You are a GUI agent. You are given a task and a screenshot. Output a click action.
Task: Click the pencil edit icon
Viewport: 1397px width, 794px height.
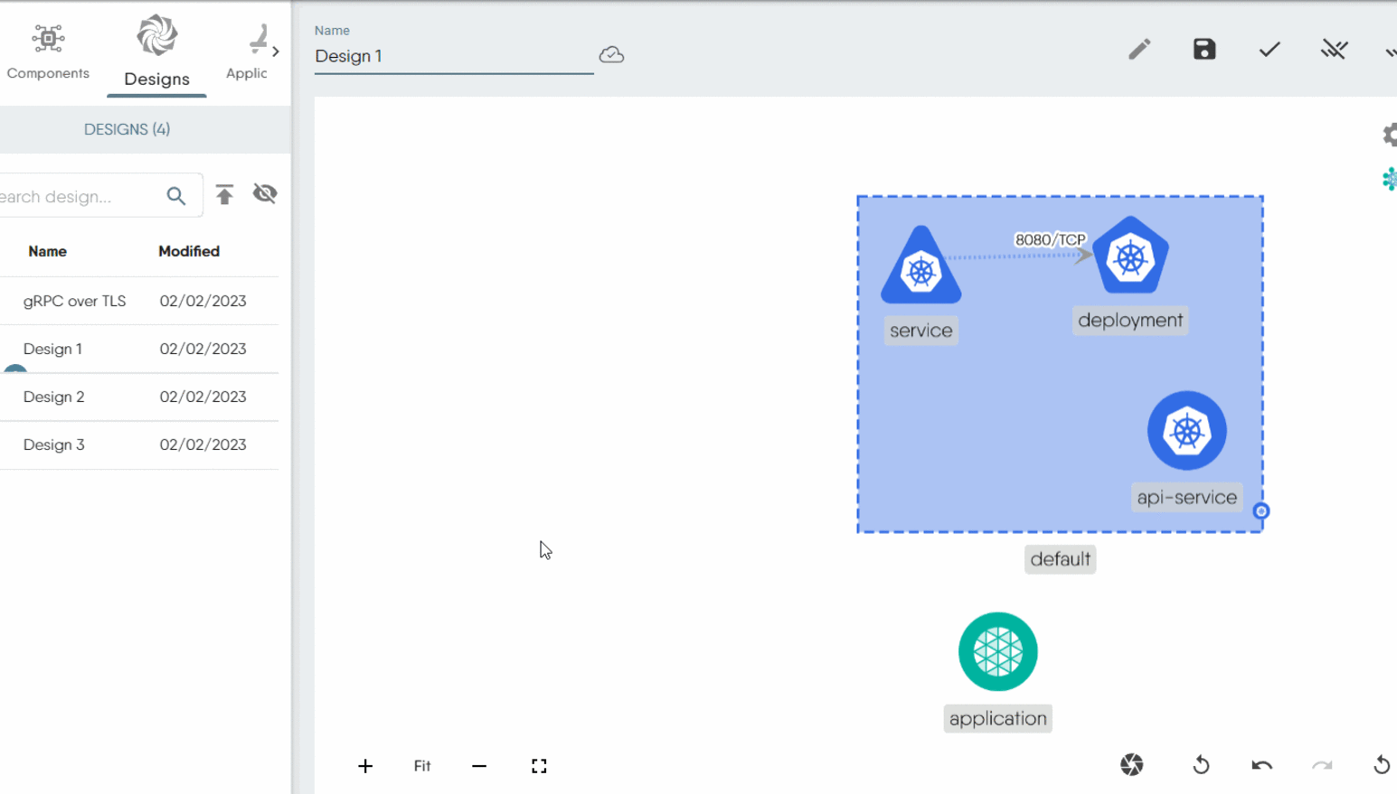1139,50
